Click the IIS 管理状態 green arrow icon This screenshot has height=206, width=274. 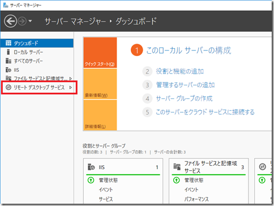91,180
